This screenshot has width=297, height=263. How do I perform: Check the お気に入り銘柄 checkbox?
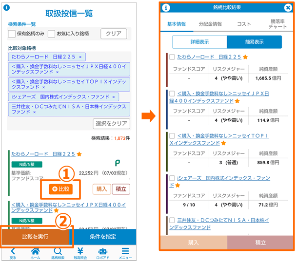(51, 34)
